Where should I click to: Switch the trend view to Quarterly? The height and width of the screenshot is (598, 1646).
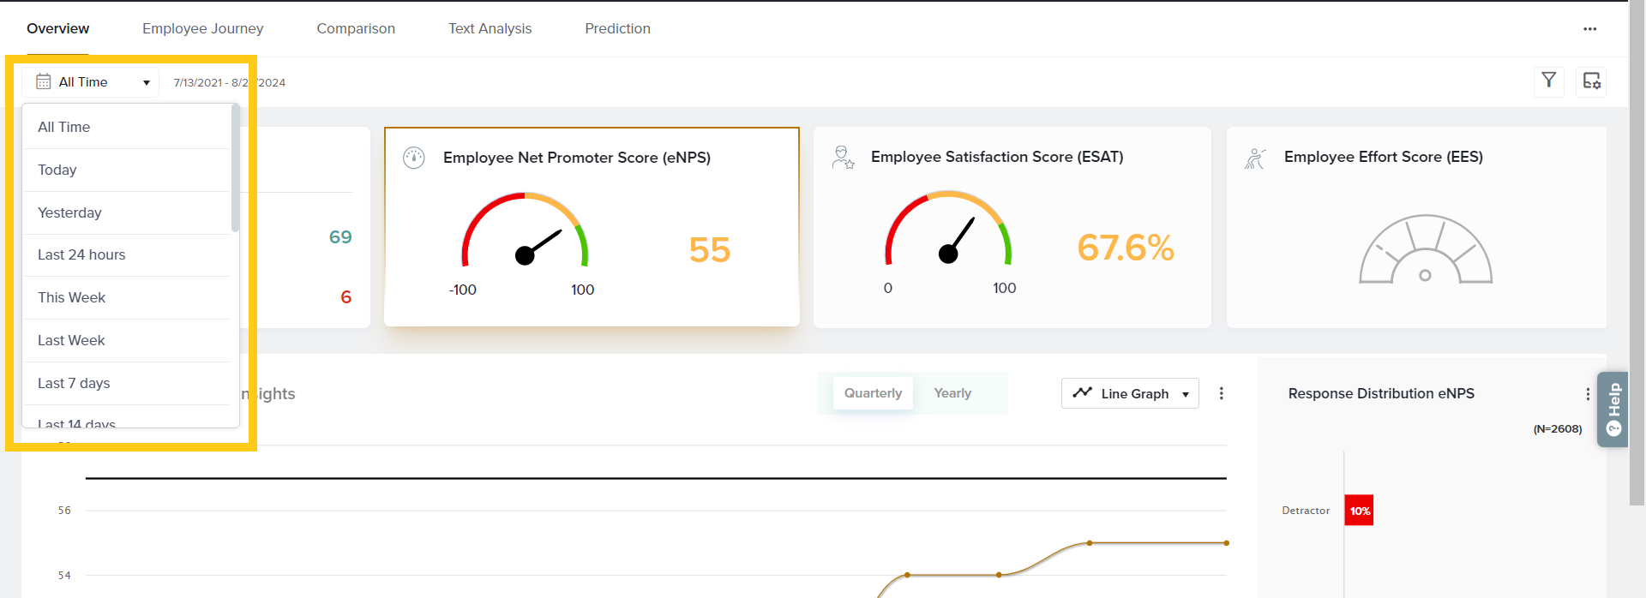pos(873,393)
